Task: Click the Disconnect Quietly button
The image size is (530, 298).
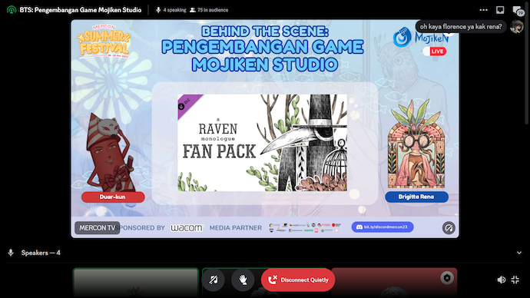Action: 298,280
